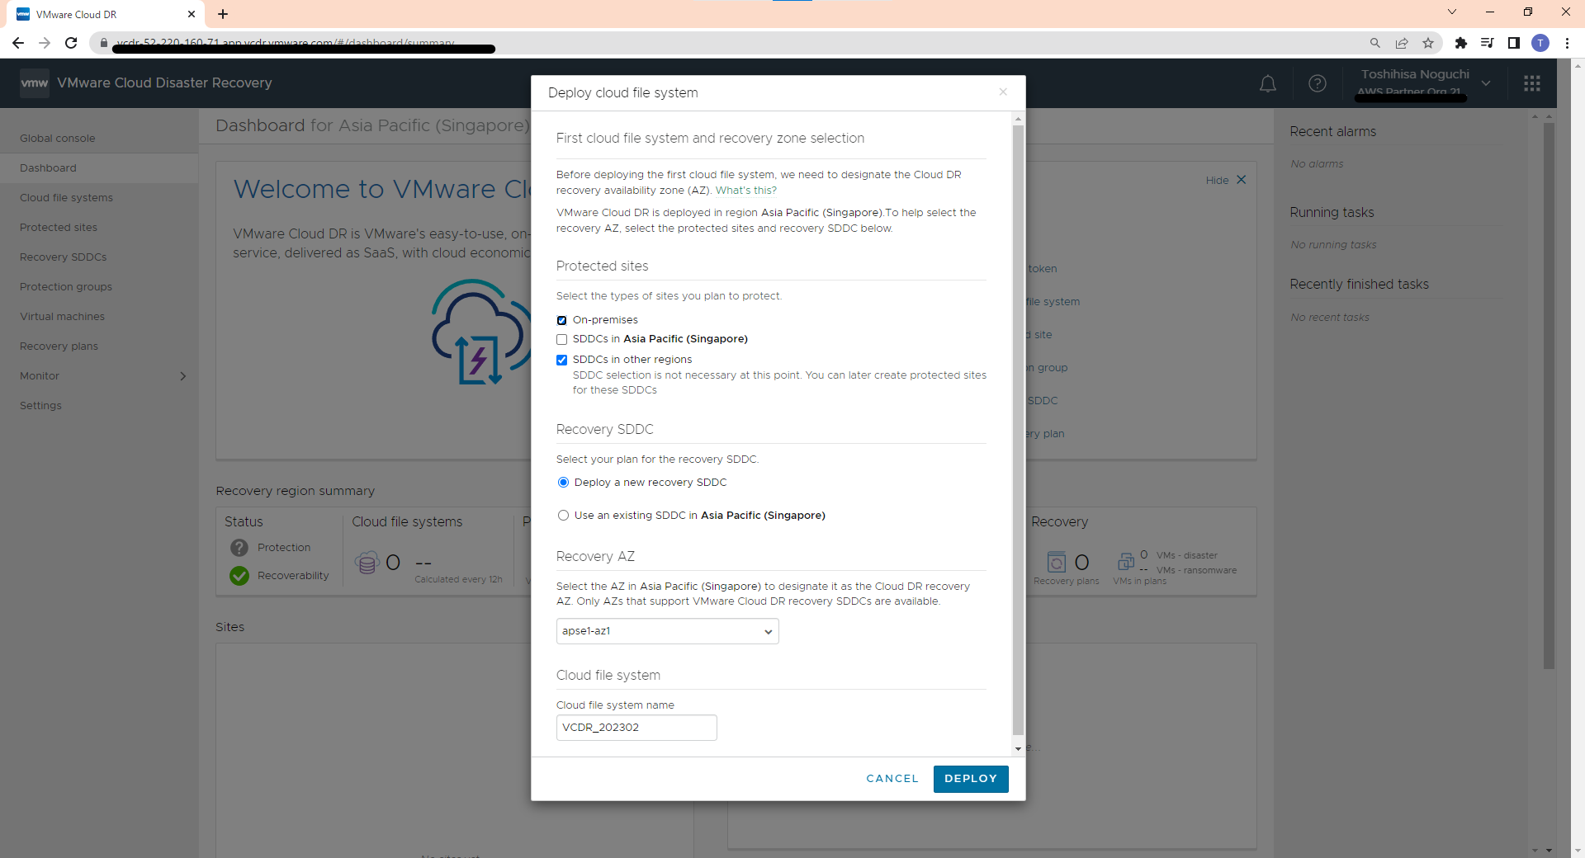The image size is (1585, 858).
Task: Click the Cloud file system name field
Action: (636, 728)
